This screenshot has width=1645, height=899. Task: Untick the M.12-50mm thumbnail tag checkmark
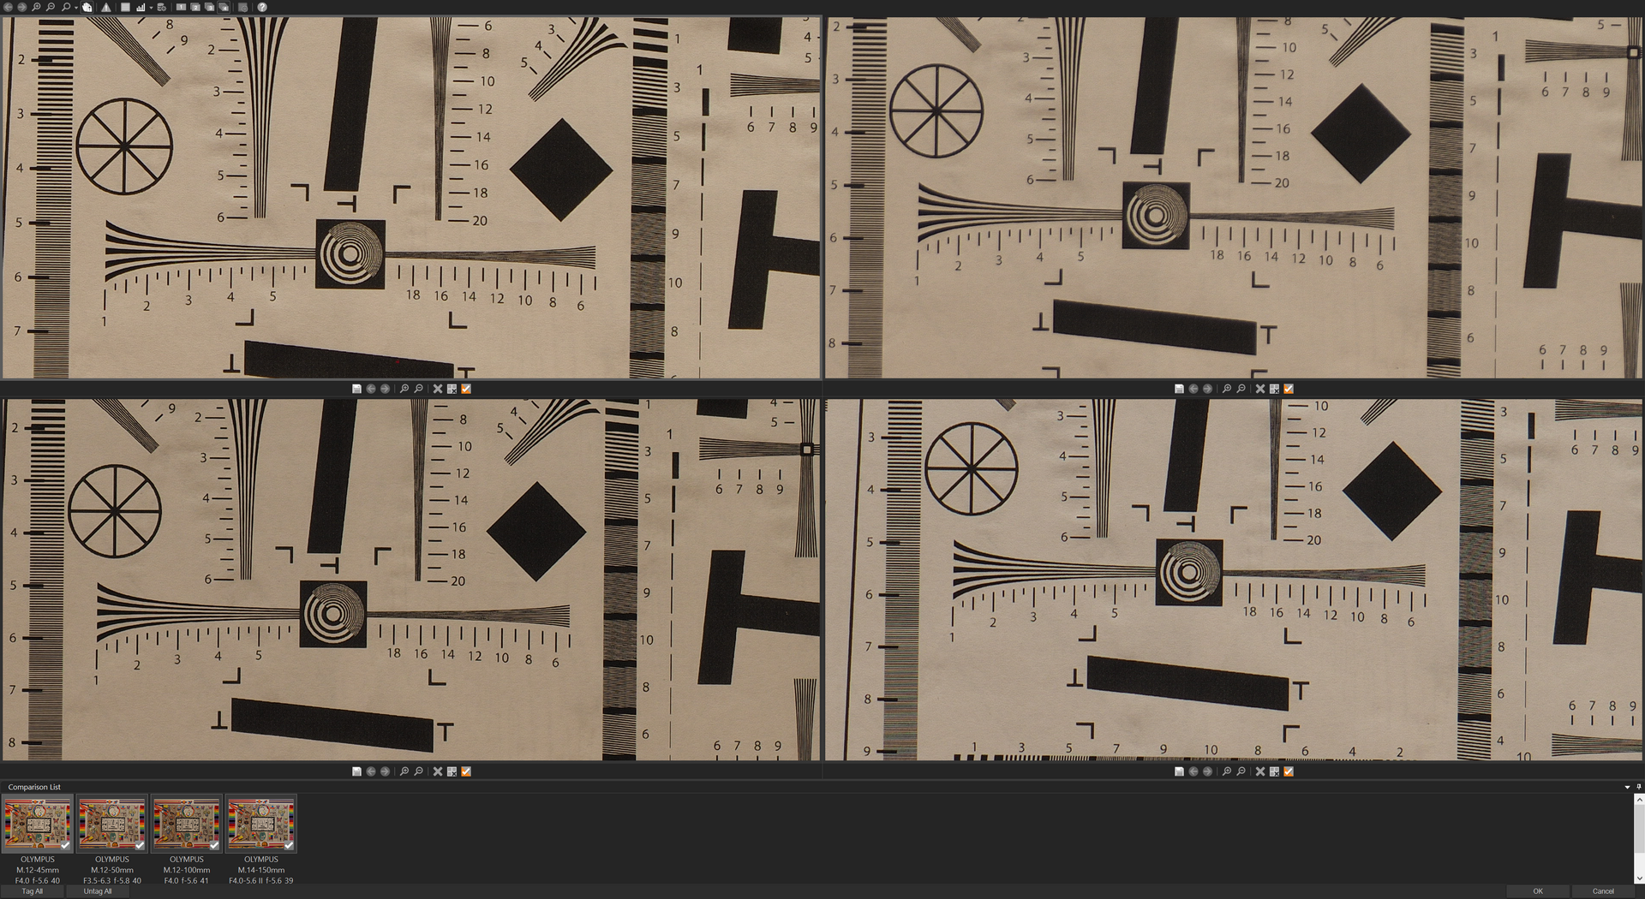pos(140,845)
